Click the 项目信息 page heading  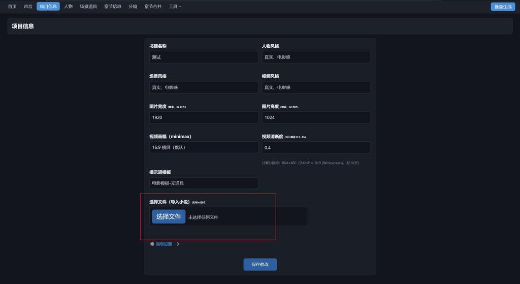[x=23, y=26]
